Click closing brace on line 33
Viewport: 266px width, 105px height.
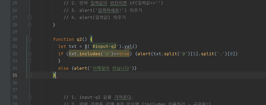59,61
